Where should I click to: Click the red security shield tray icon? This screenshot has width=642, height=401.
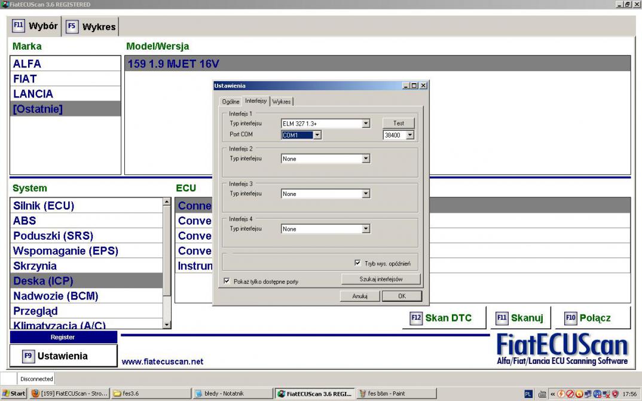click(615, 394)
